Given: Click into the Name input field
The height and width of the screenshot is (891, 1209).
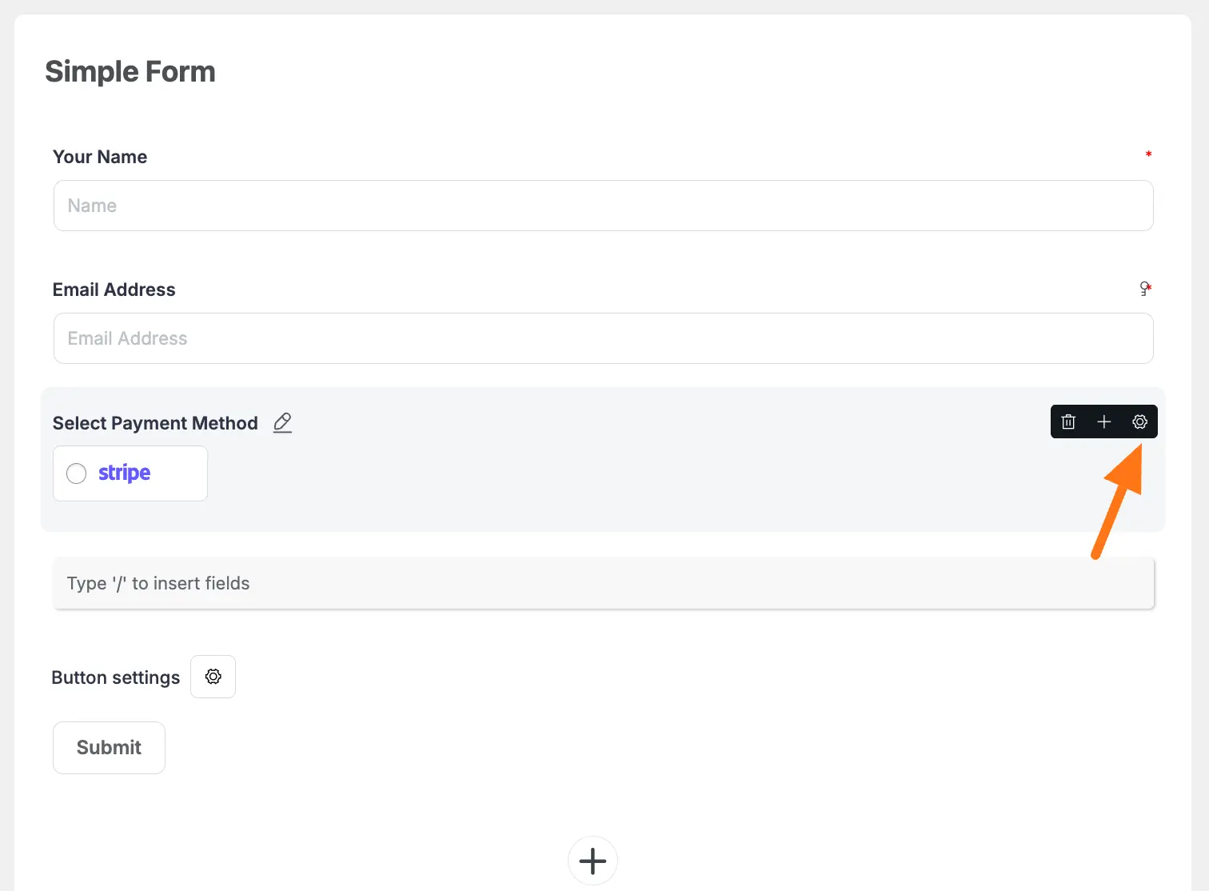Looking at the screenshot, I should click(x=603, y=206).
